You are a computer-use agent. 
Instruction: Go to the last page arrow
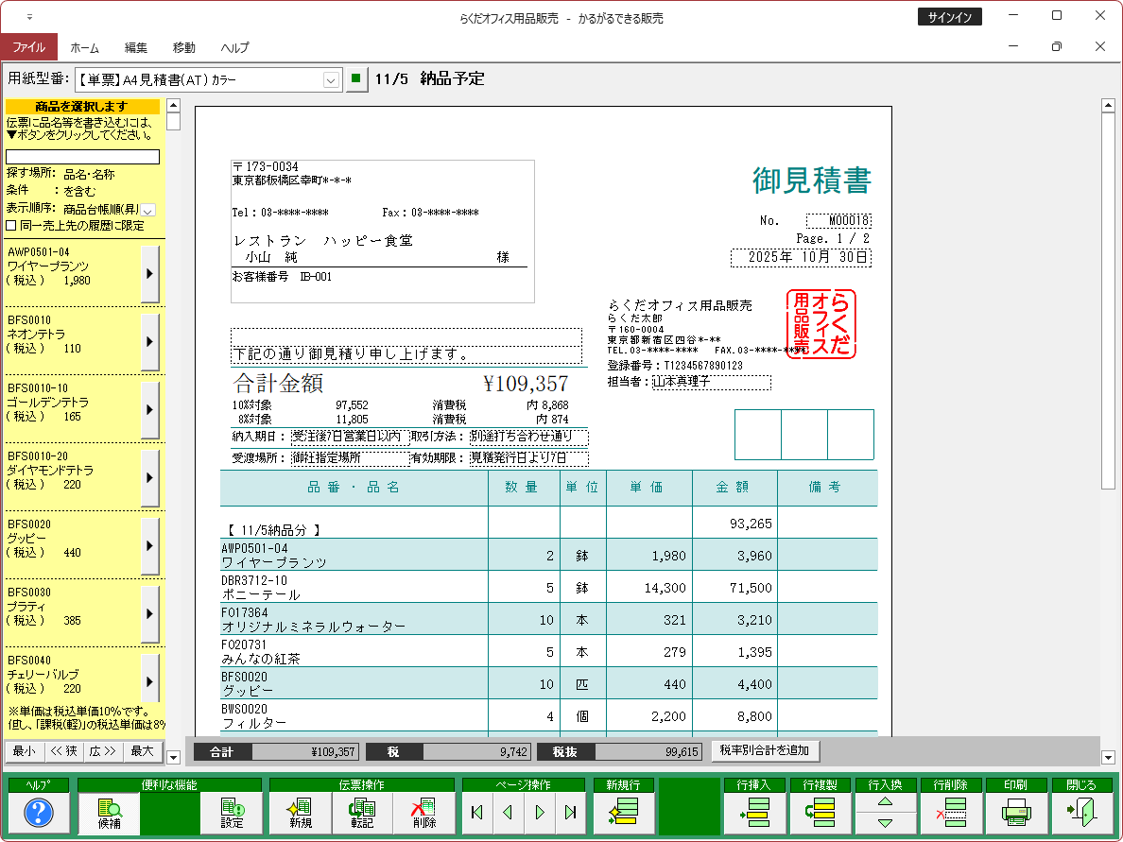pos(570,812)
